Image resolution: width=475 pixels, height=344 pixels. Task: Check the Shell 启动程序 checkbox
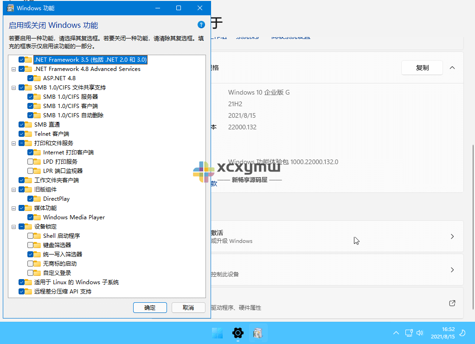[x=30, y=236]
